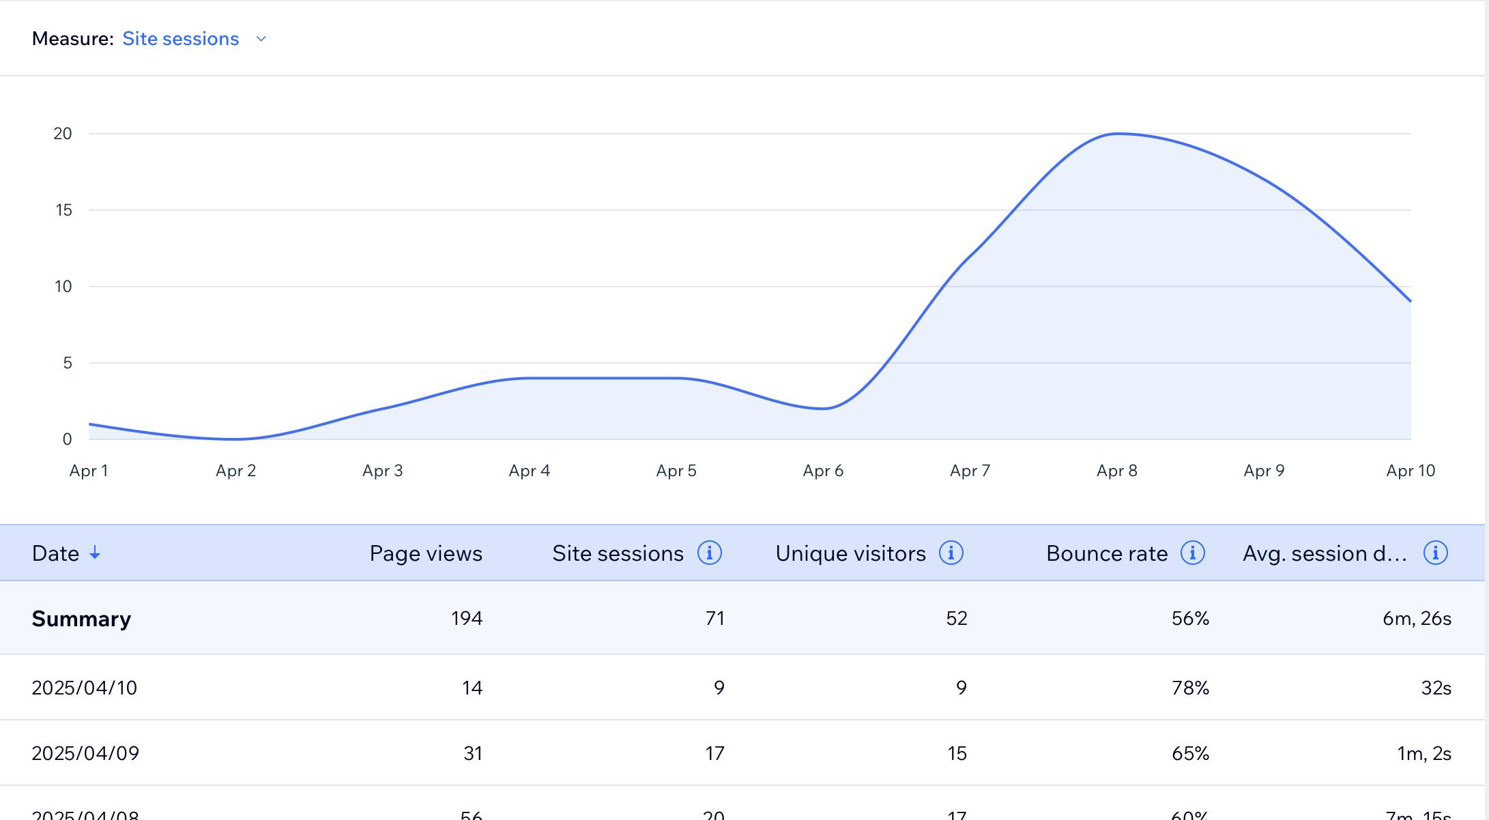Click the info icon beside Site sessions header
Image resolution: width=1489 pixels, height=820 pixels.
point(710,553)
